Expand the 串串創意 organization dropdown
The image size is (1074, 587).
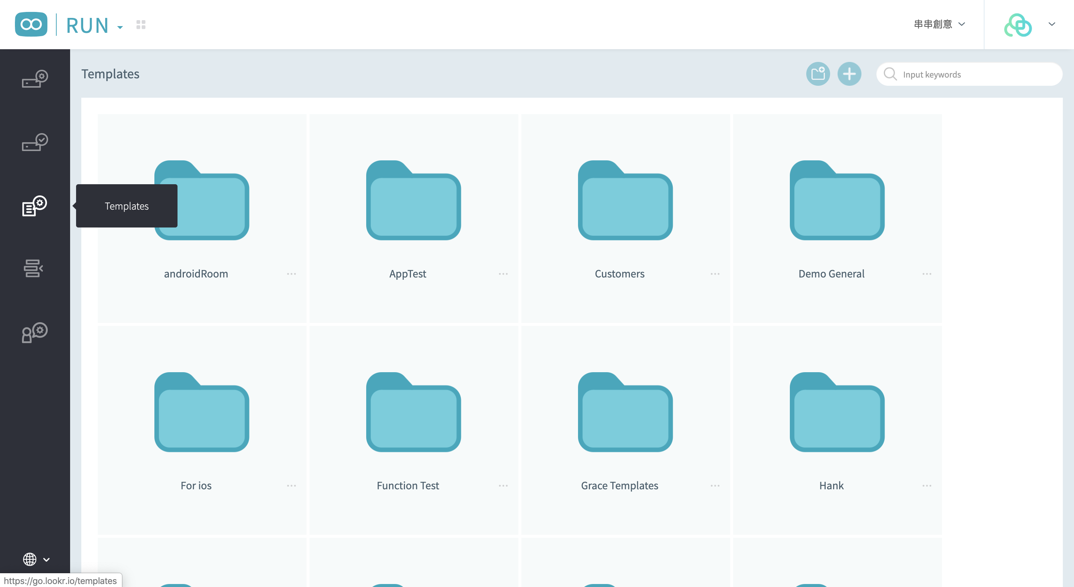(939, 24)
